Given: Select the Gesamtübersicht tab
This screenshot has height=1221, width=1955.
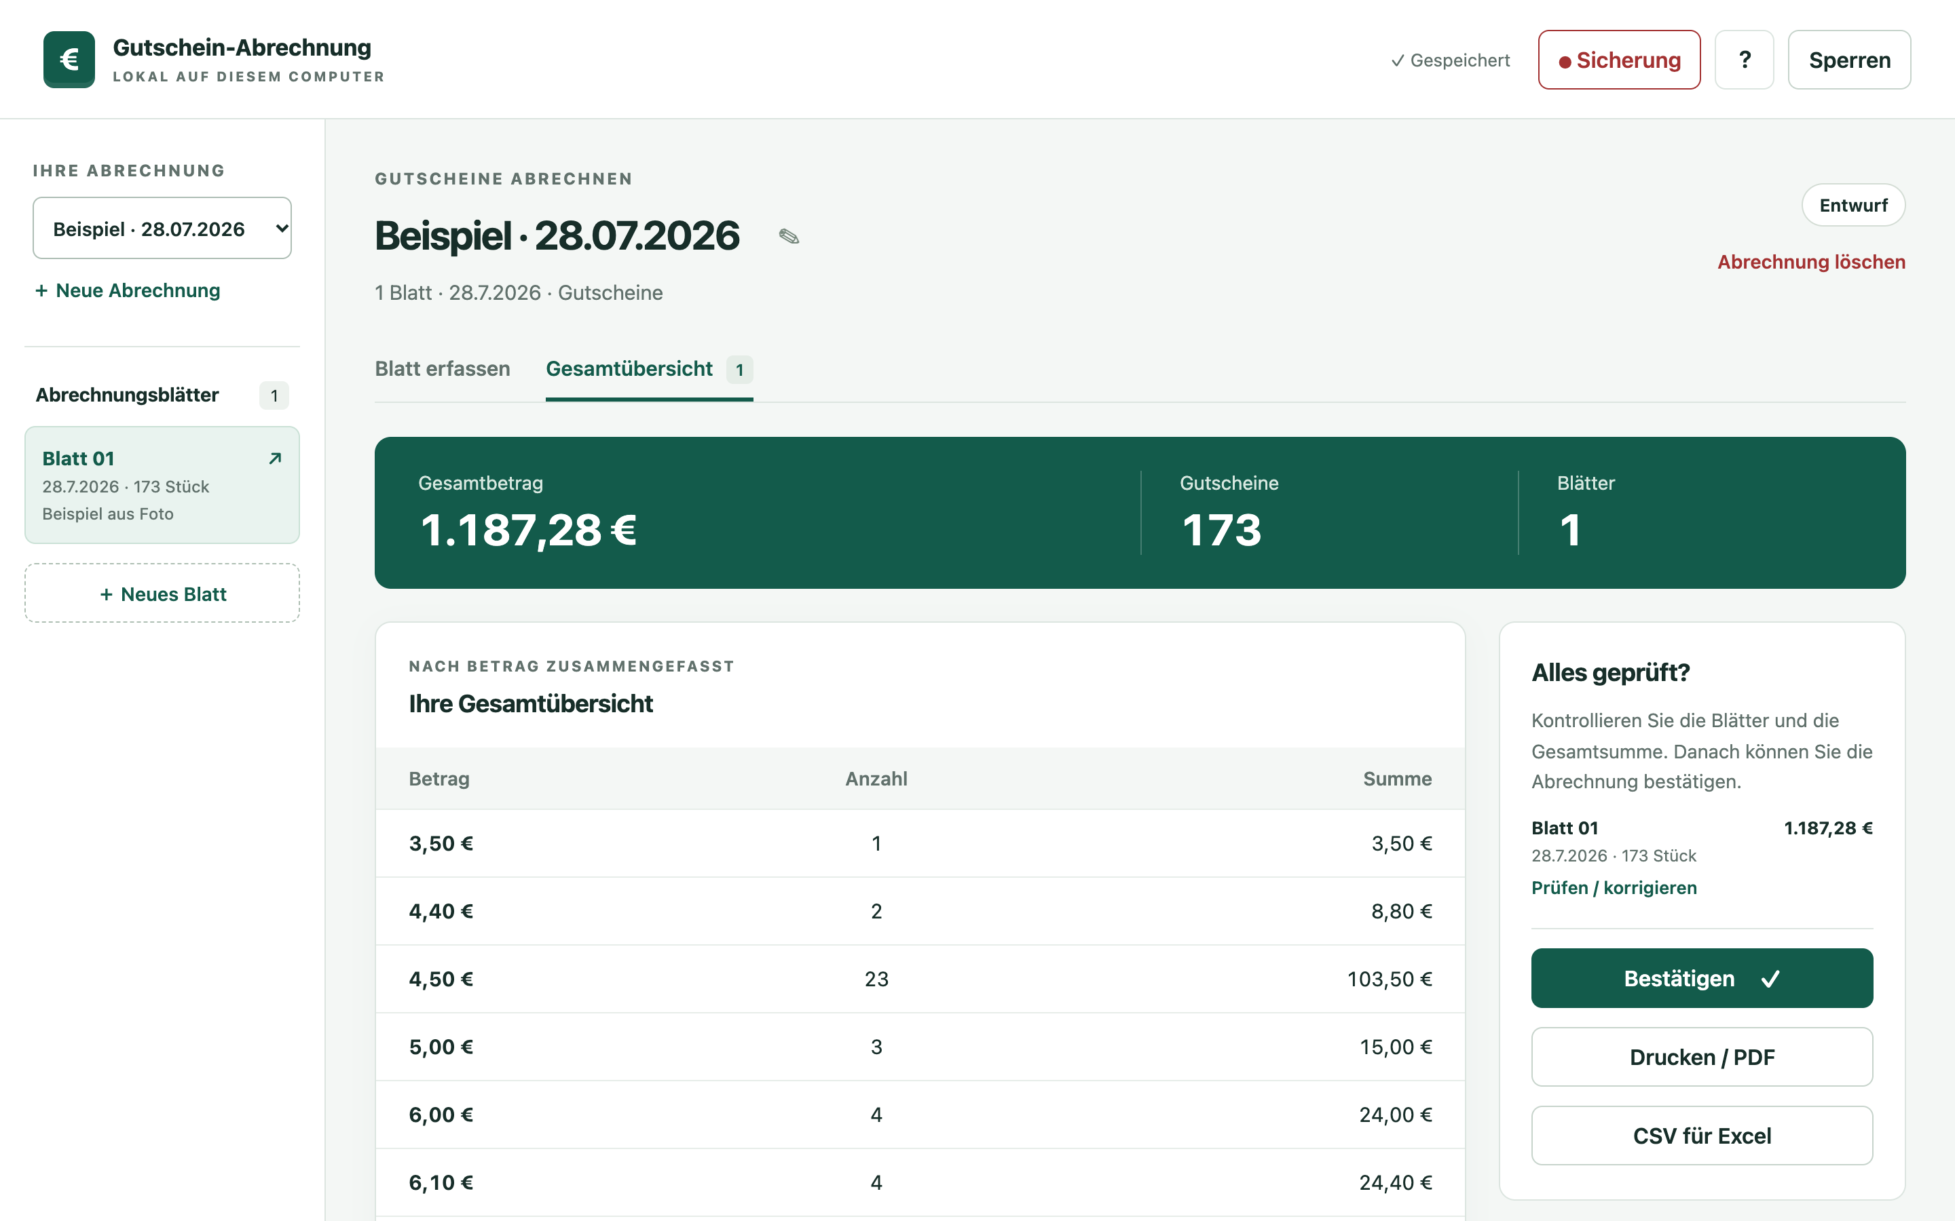Looking at the screenshot, I should pos(650,369).
